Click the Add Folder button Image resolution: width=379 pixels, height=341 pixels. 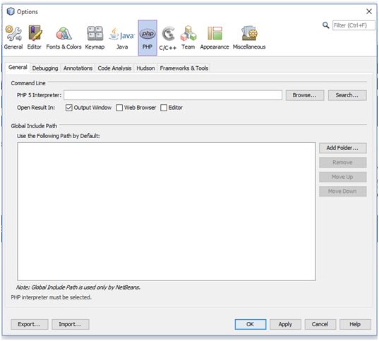coord(342,148)
